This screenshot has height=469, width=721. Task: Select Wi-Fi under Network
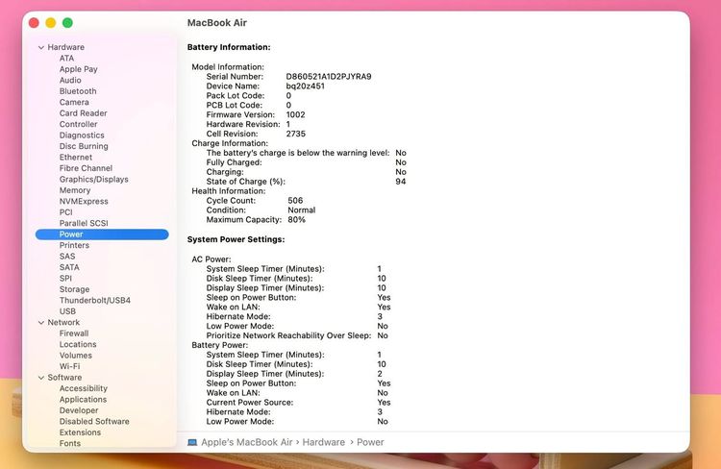pos(69,366)
